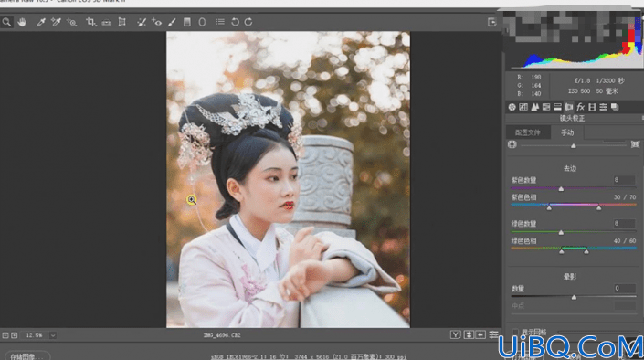
Task: Click the 紫色数量 value field
Action: coord(624,180)
